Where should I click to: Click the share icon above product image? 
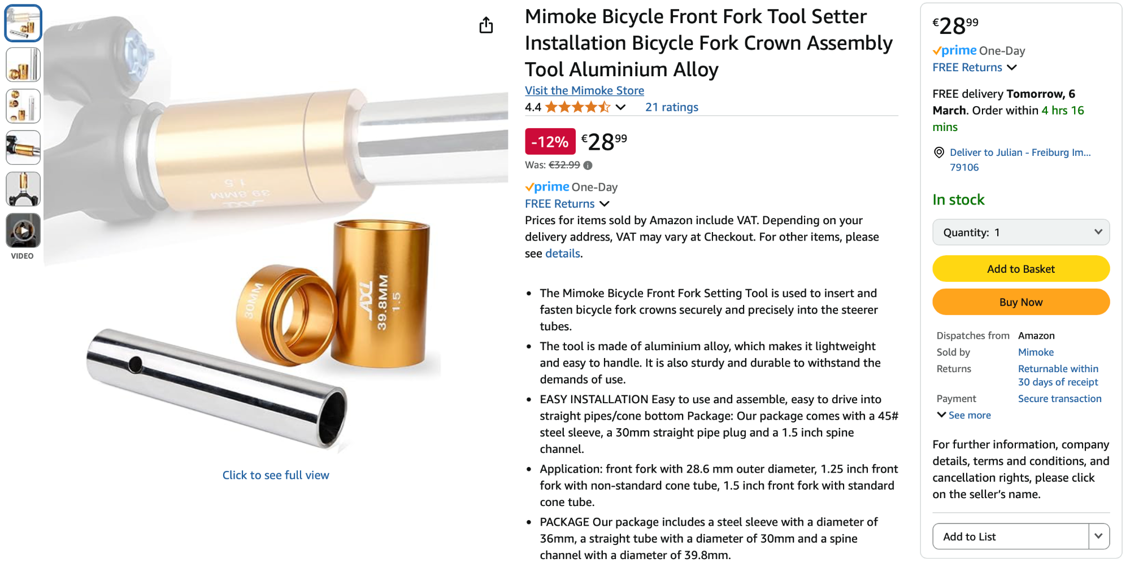pyautogui.click(x=486, y=25)
